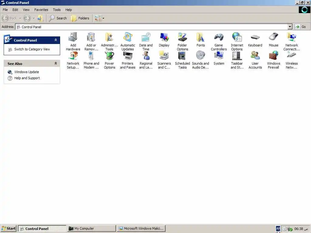This screenshot has height=233, width=311.
Task: Open Network Connections
Action: 292,41
